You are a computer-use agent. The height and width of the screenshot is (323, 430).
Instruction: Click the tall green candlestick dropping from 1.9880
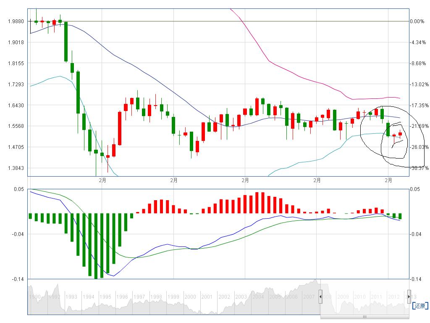pos(66,41)
